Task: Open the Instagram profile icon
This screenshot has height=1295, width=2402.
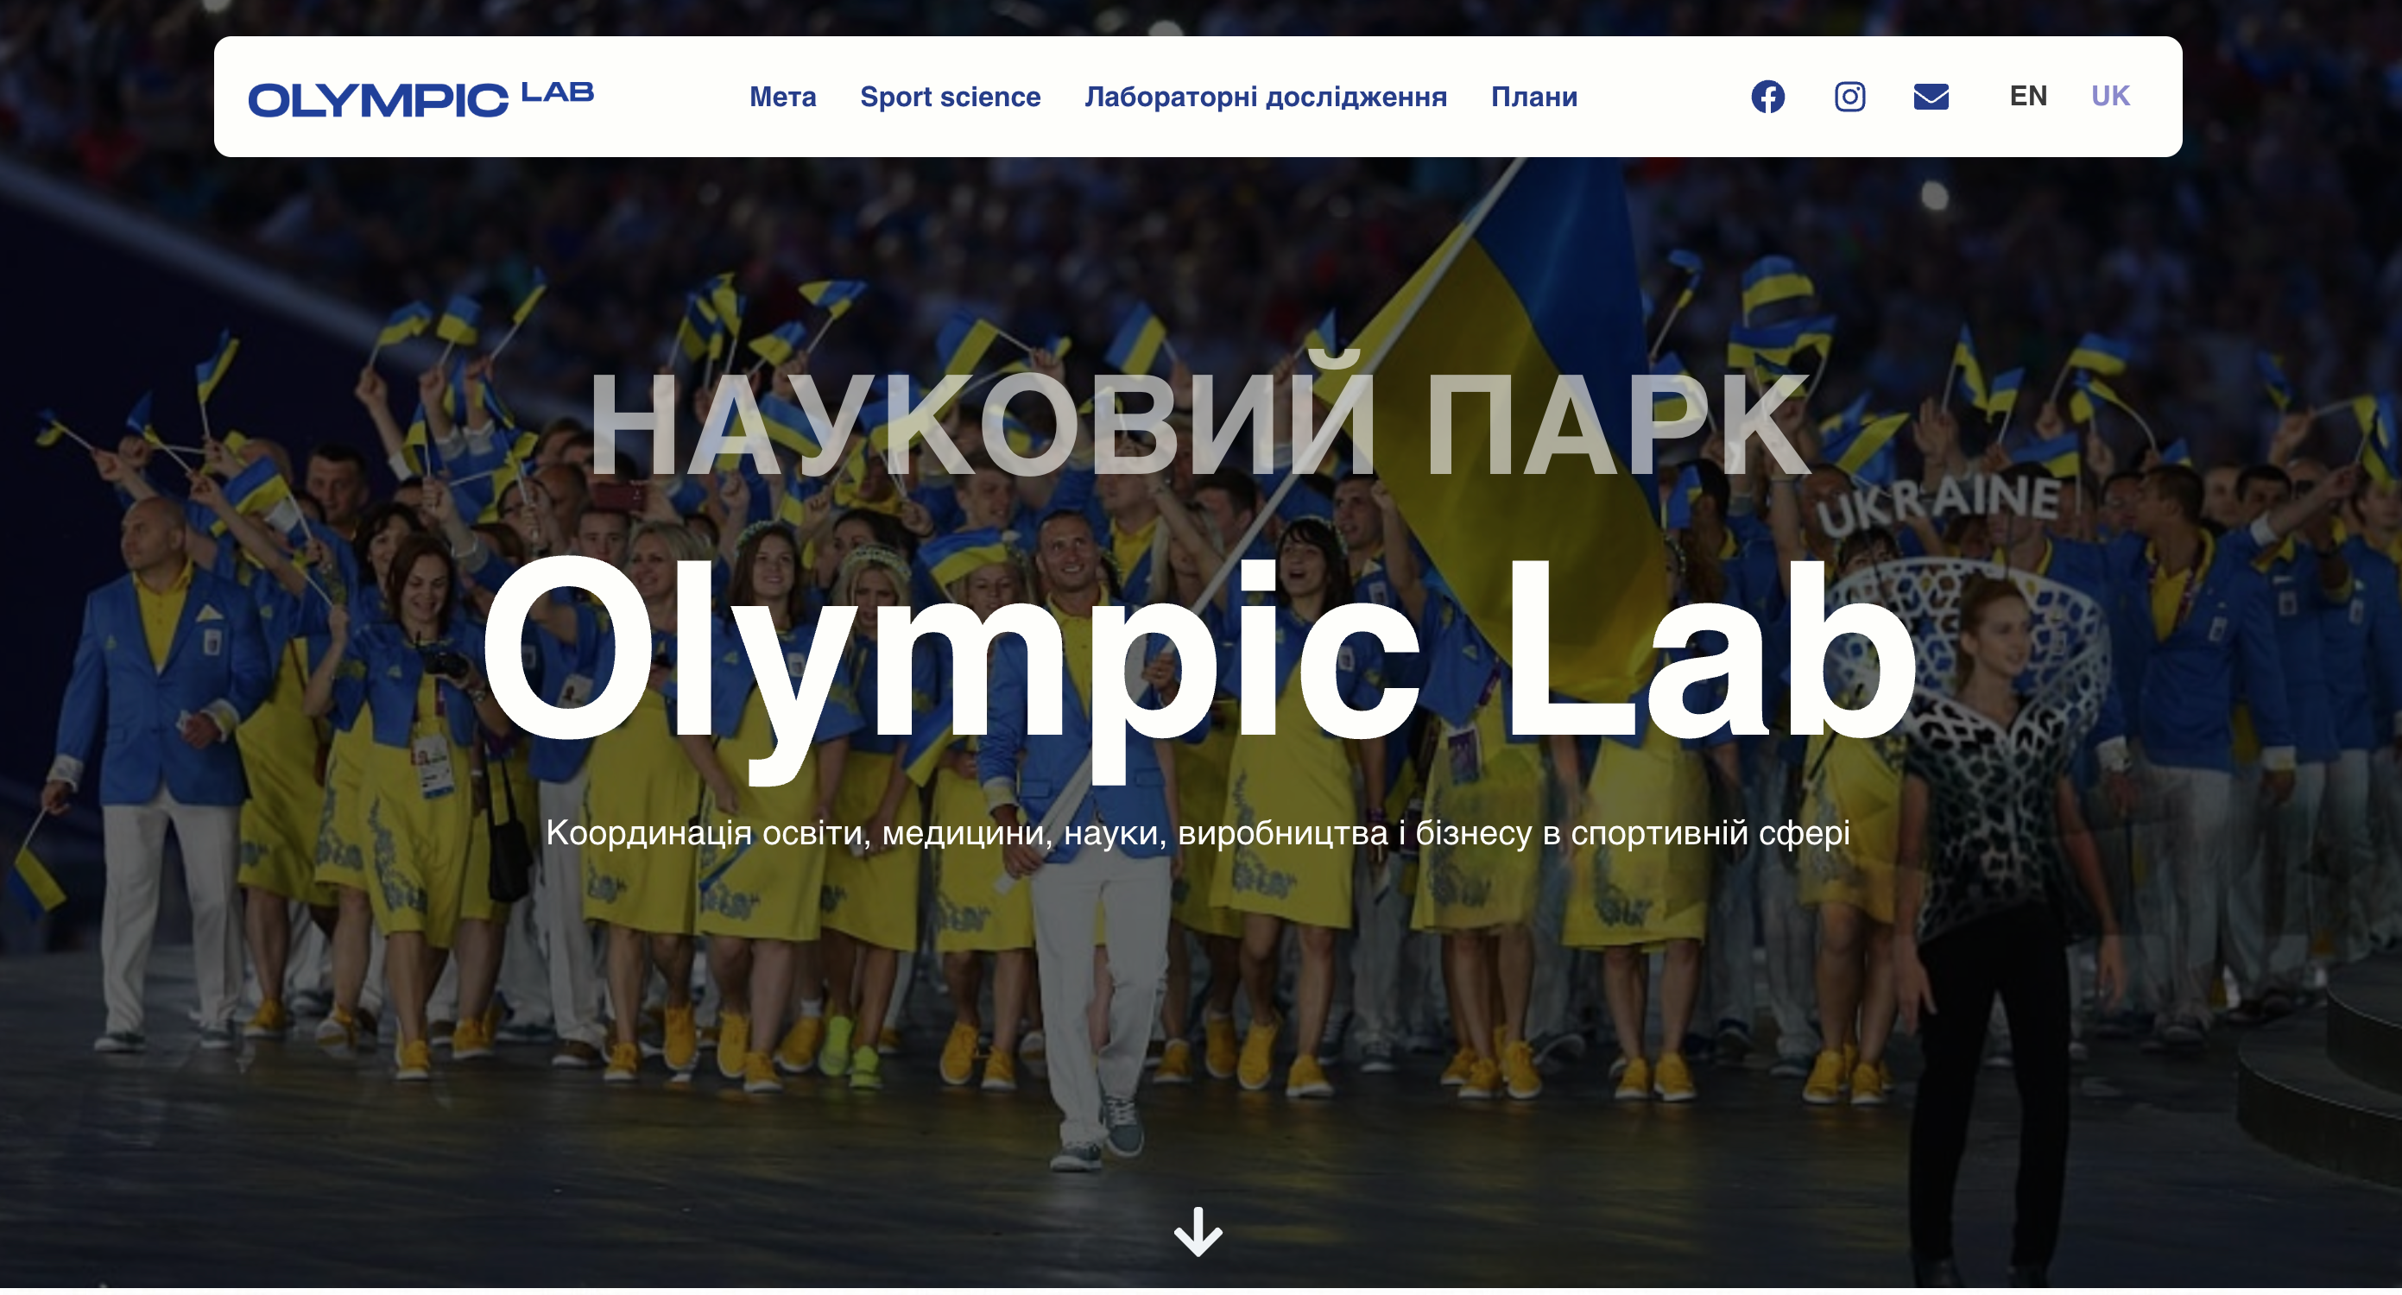Action: coord(1849,96)
